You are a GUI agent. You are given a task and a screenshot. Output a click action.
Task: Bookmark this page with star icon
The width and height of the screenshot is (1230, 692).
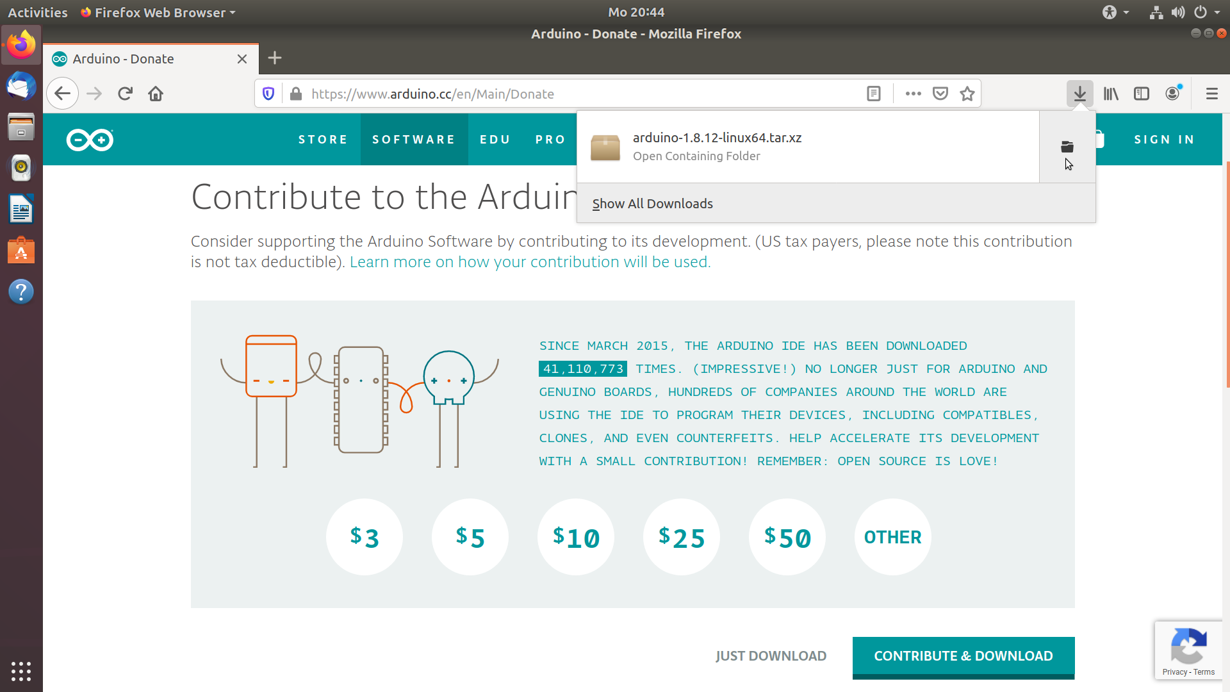coord(967,94)
